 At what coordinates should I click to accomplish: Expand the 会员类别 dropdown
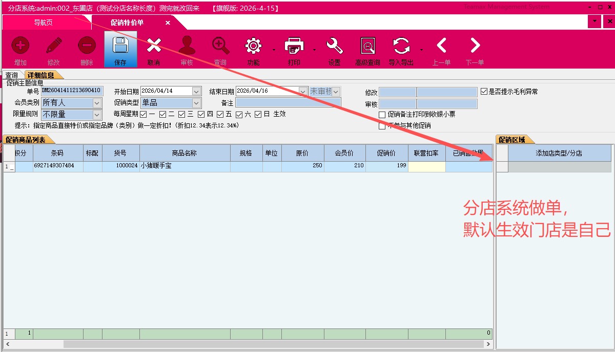pos(97,103)
